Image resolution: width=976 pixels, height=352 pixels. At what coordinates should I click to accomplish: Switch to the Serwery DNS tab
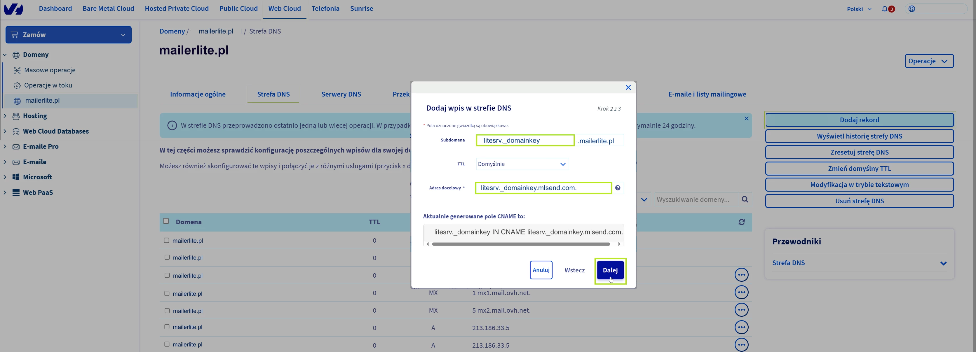point(341,94)
